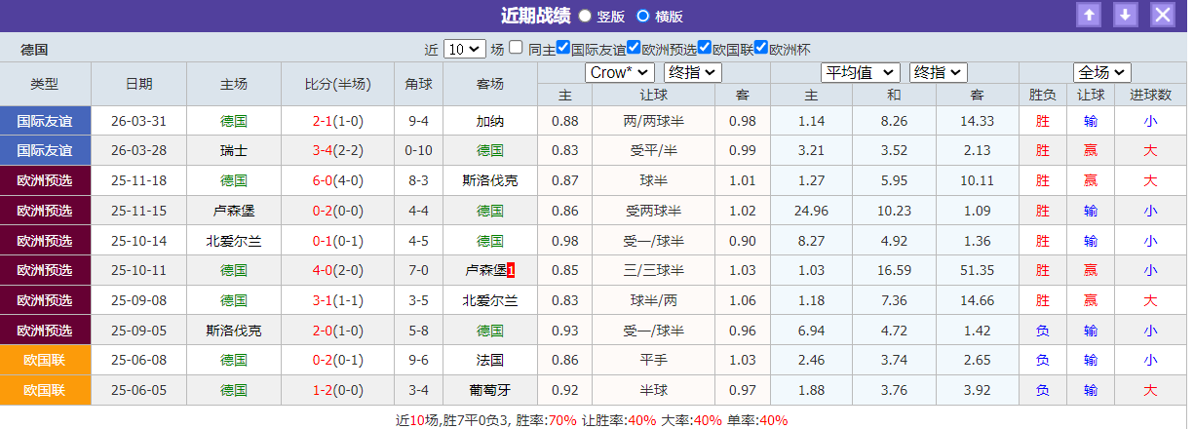Open the 终指 dropdown next to Crow*
This screenshot has width=1194, height=429.
point(693,72)
